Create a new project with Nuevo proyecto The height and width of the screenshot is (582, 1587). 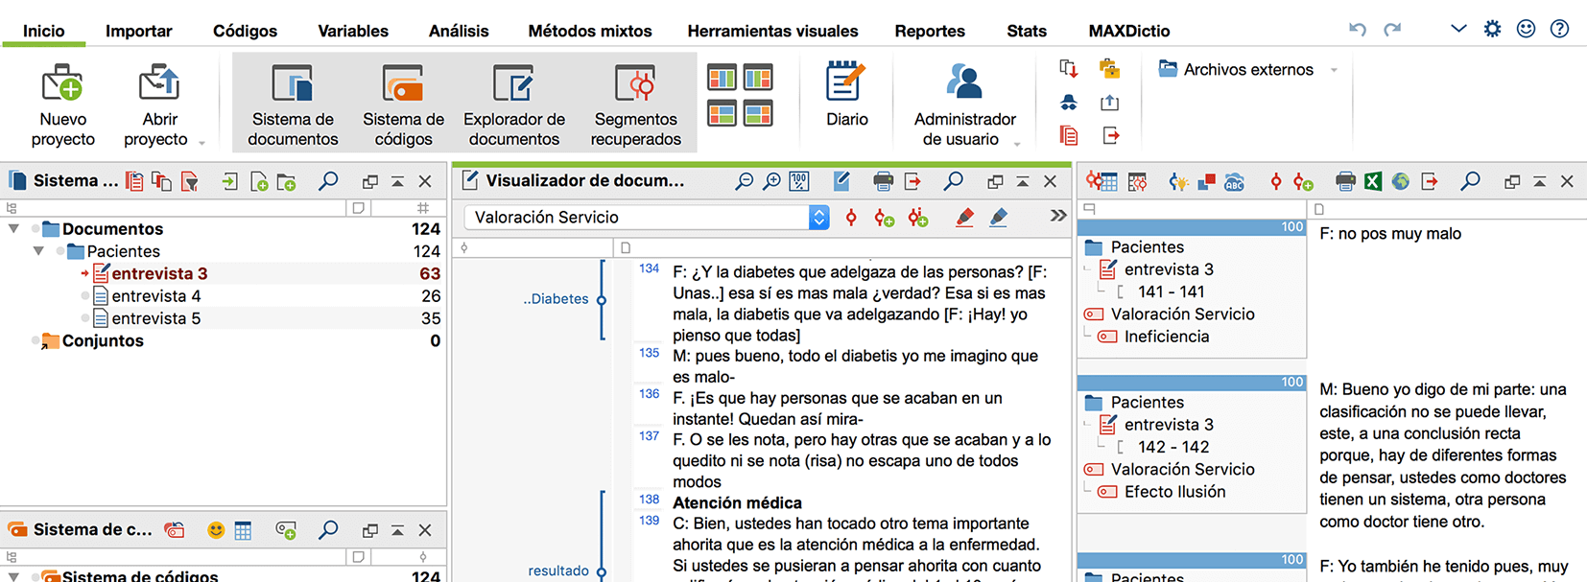pyautogui.click(x=62, y=104)
